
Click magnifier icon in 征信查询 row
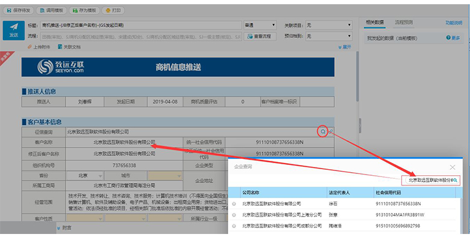click(x=323, y=131)
